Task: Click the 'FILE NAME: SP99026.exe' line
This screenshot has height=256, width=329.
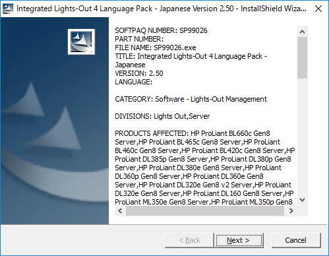Action: coord(156,48)
